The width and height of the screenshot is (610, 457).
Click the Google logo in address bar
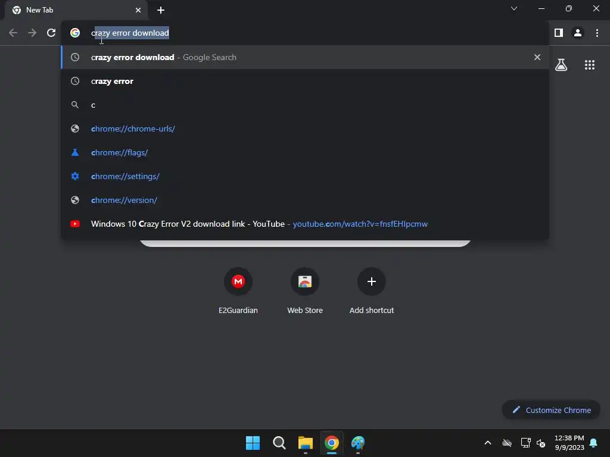point(75,33)
